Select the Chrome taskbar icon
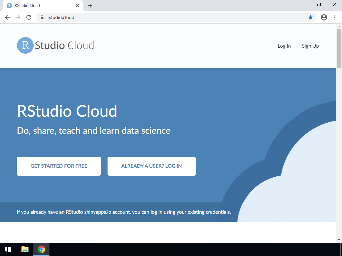 pyautogui.click(x=41, y=249)
